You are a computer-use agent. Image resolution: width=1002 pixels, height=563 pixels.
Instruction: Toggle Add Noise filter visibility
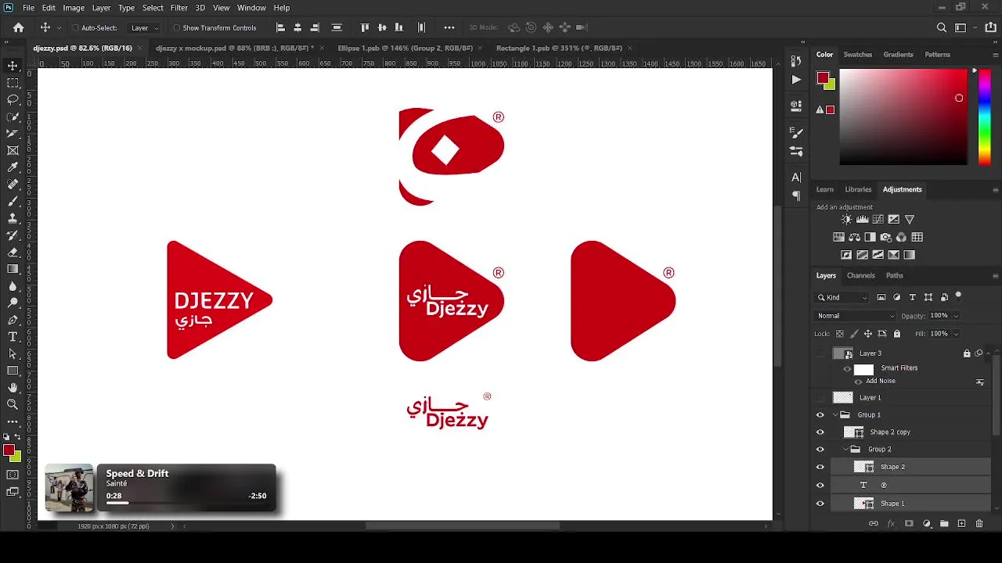[858, 382]
